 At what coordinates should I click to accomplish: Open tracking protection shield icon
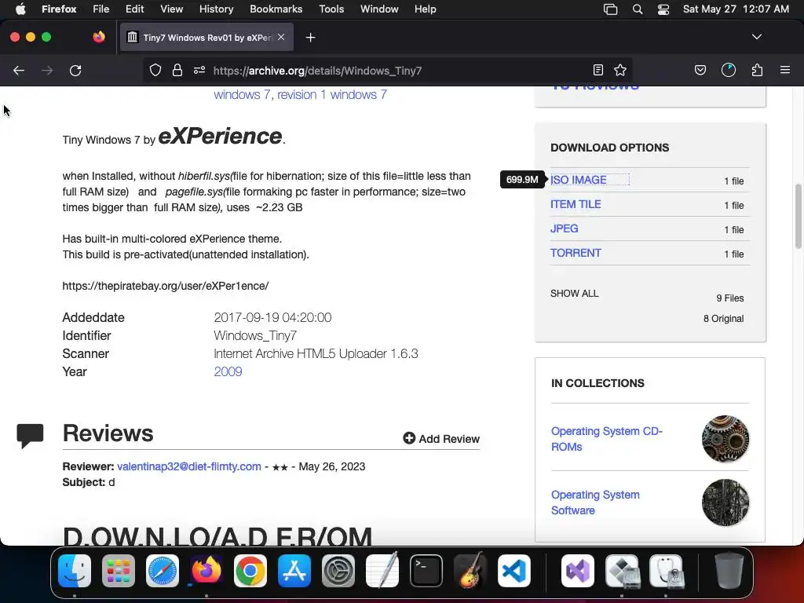[x=155, y=70]
